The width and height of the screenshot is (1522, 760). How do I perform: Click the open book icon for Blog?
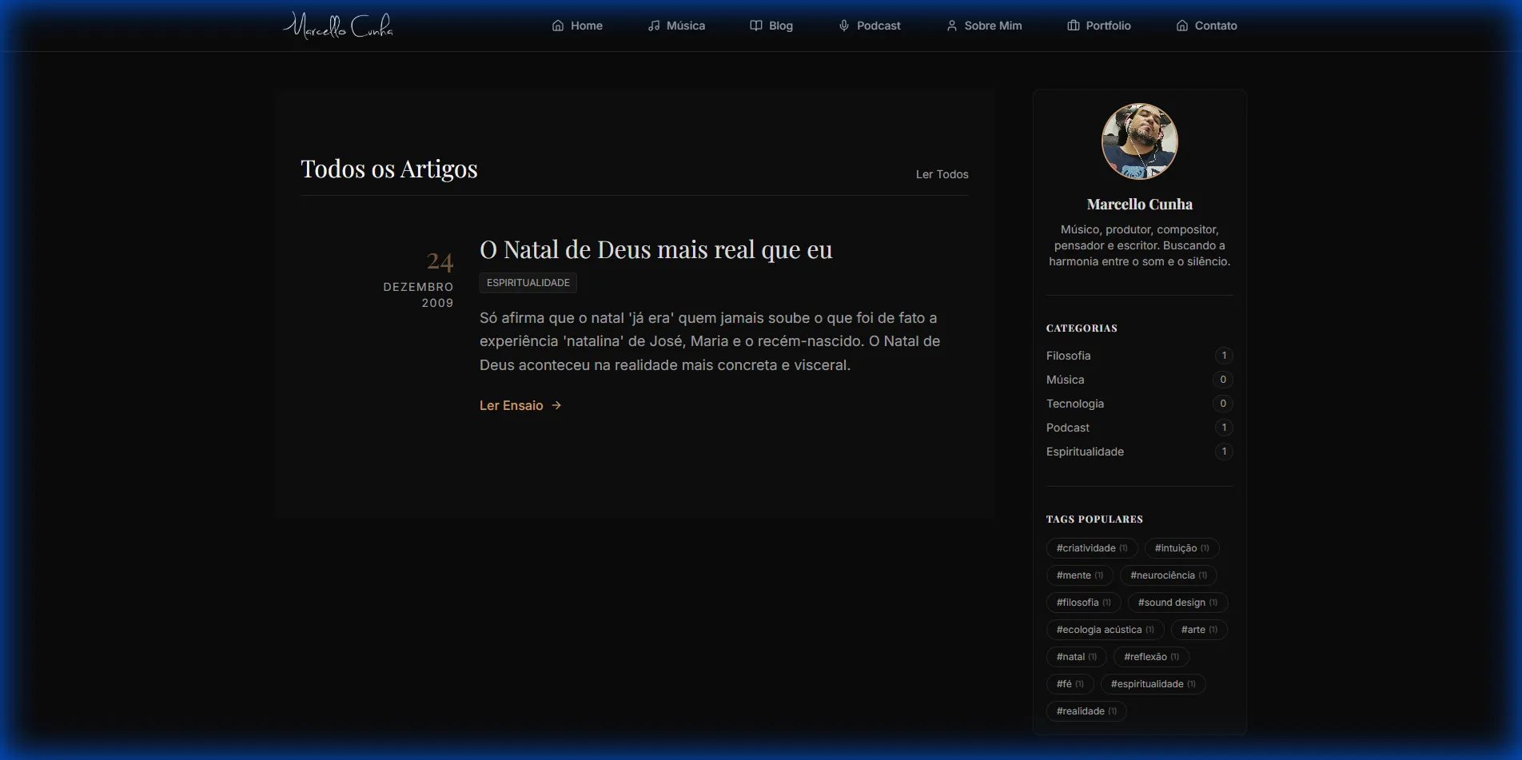point(756,26)
